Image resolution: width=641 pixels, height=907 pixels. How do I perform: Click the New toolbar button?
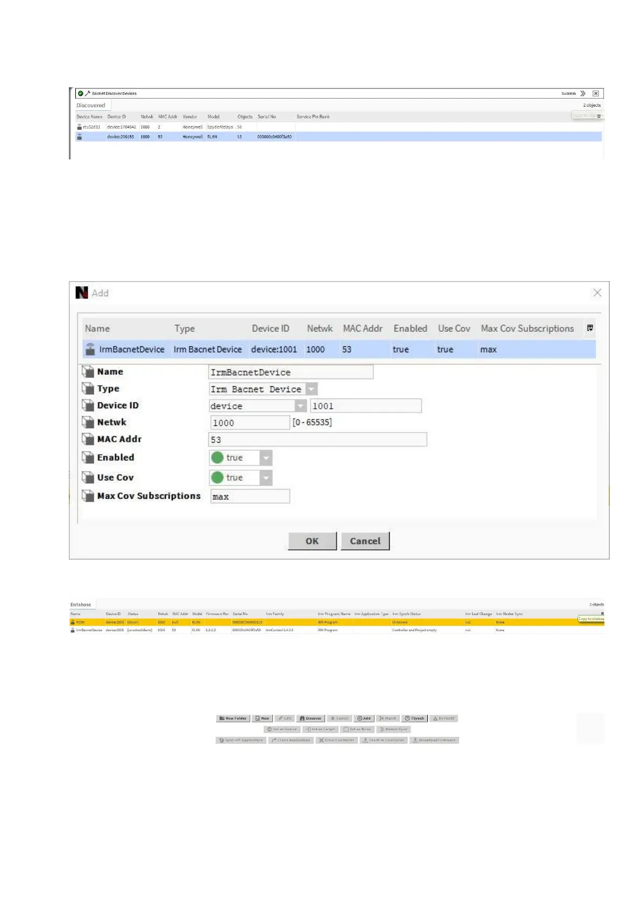coord(262,718)
